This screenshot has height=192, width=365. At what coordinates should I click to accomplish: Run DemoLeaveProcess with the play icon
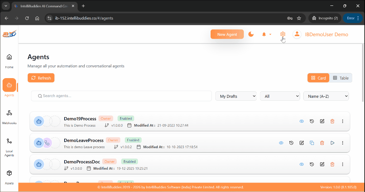coord(332,143)
